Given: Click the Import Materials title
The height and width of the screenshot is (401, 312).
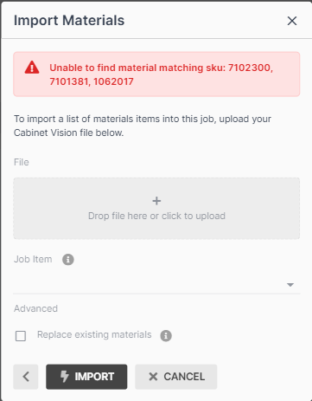Looking at the screenshot, I should click(69, 21).
